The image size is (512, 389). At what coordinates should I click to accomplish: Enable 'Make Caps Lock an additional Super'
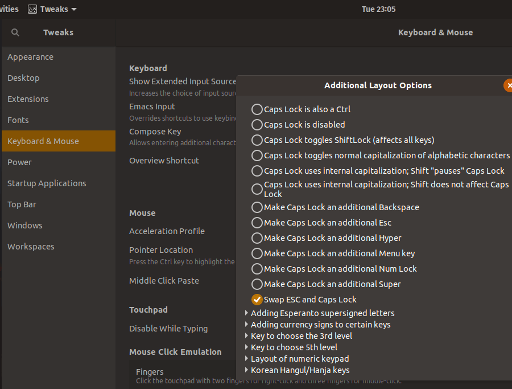[x=257, y=284]
